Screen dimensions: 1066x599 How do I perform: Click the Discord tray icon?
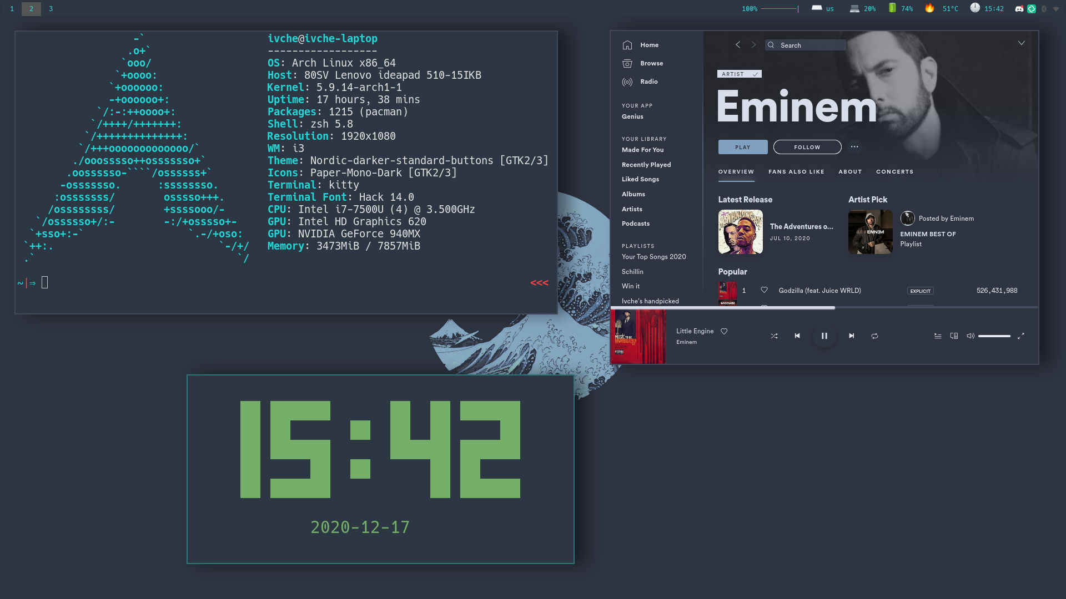point(1019,9)
